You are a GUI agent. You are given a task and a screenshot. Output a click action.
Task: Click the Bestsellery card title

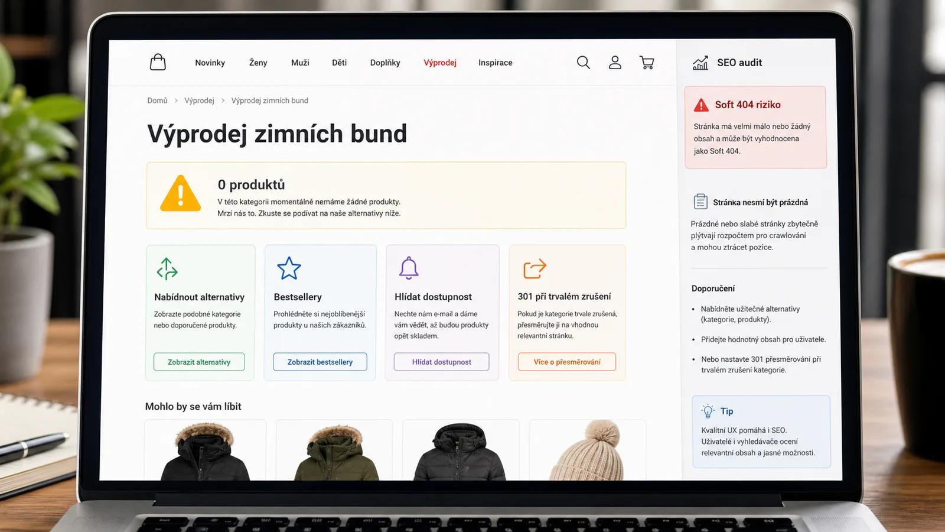pyautogui.click(x=298, y=297)
